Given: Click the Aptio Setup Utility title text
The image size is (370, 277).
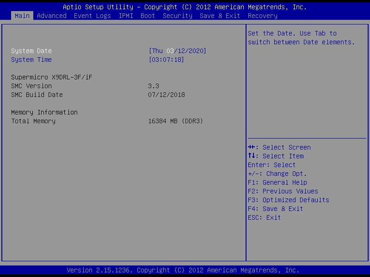Looking at the screenshot, I should [x=185, y=7].
